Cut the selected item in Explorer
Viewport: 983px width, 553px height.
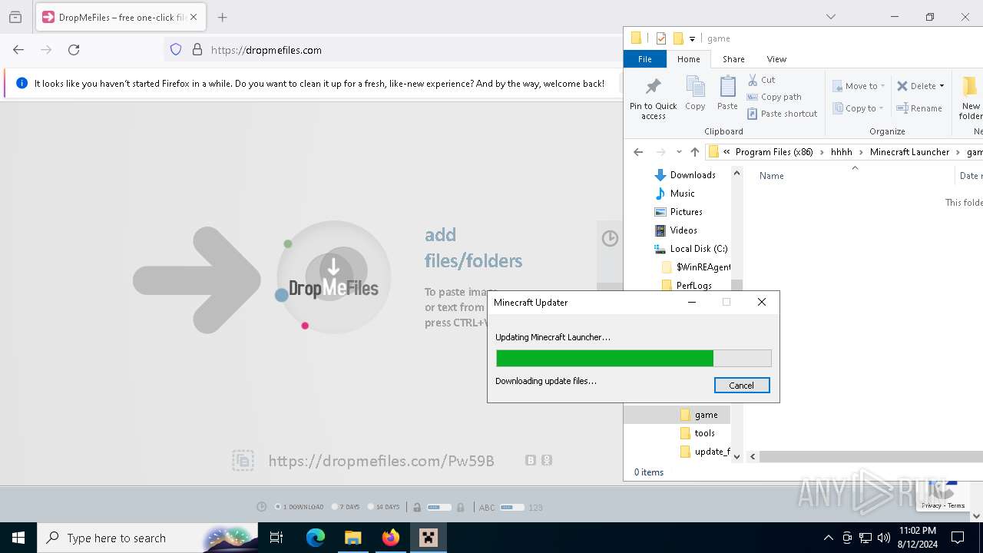761,80
